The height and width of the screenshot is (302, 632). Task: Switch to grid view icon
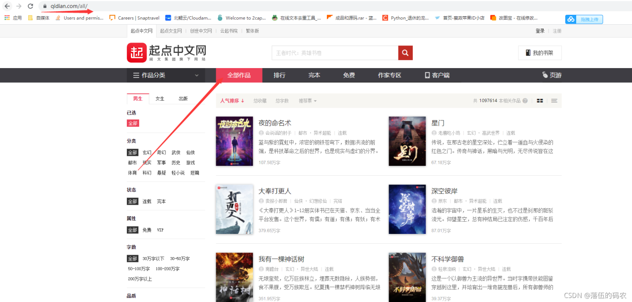pyautogui.click(x=540, y=101)
